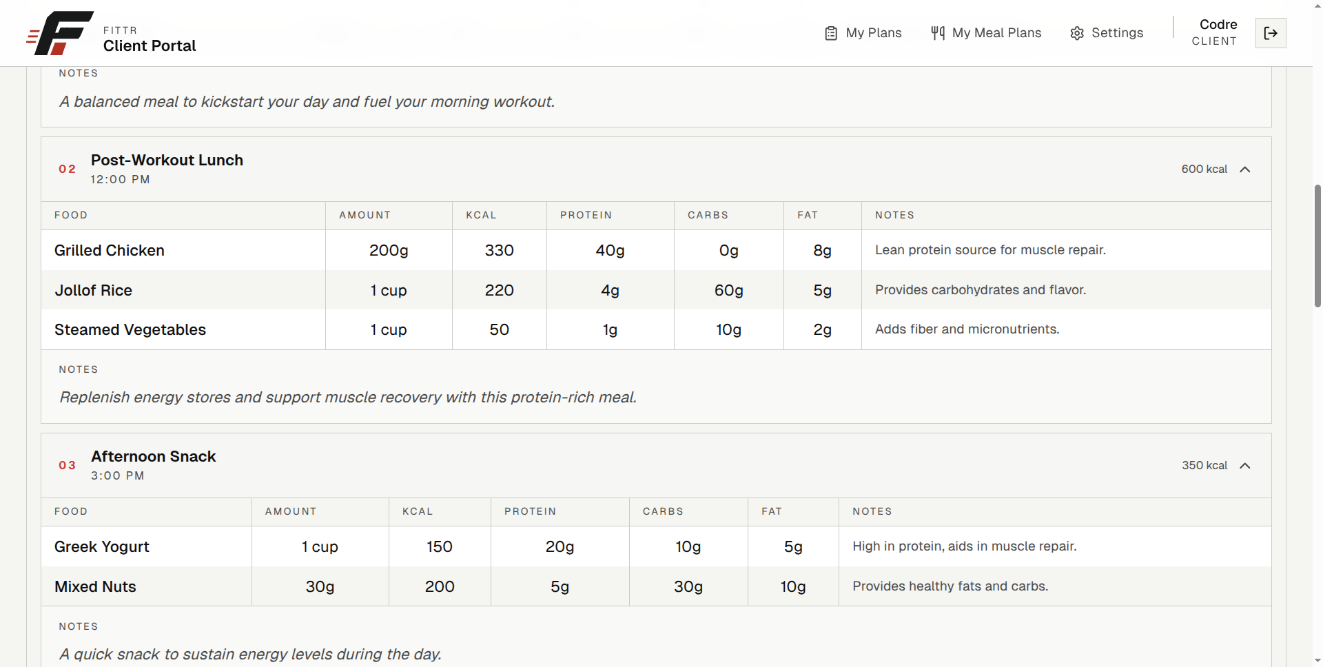Image resolution: width=1323 pixels, height=667 pixels.
Task: Select the Jollof Rice food name
Action: point(93,290)
